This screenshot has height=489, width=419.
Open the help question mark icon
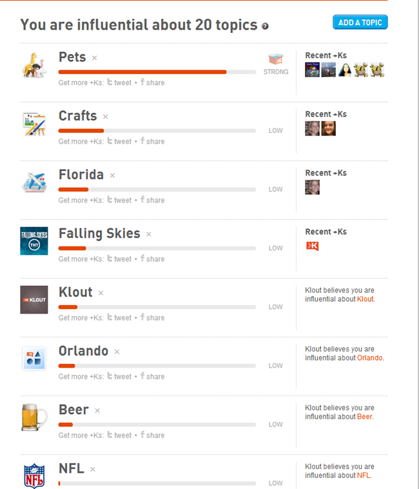(x=265, y=26)
